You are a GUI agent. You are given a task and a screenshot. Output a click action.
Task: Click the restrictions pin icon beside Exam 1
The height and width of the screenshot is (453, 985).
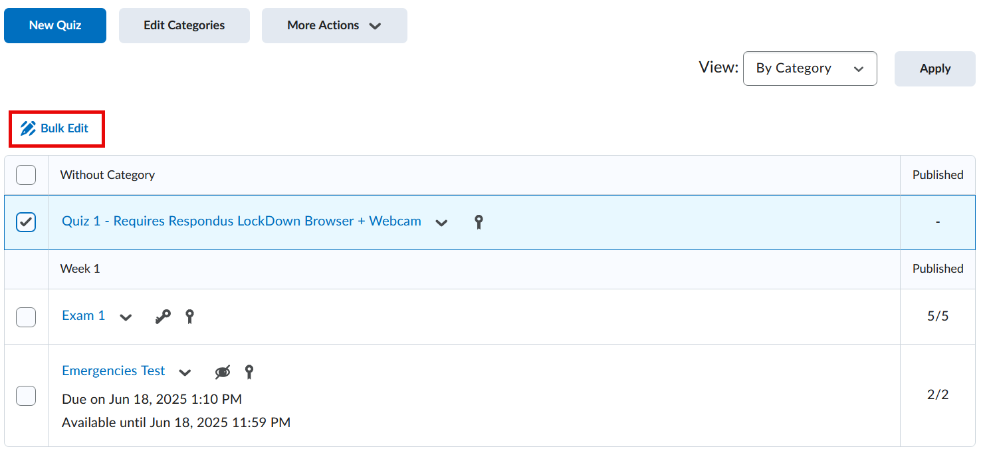[x=189, y=317]
